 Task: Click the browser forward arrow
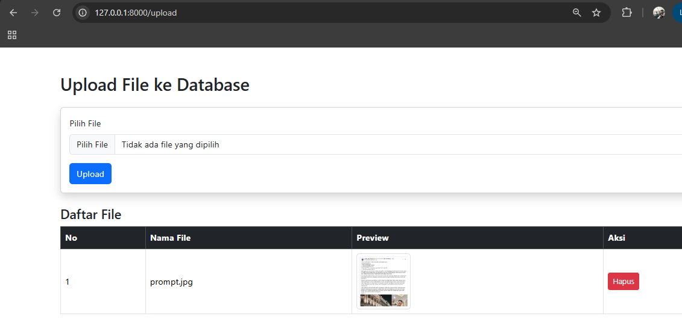[35, 13]
